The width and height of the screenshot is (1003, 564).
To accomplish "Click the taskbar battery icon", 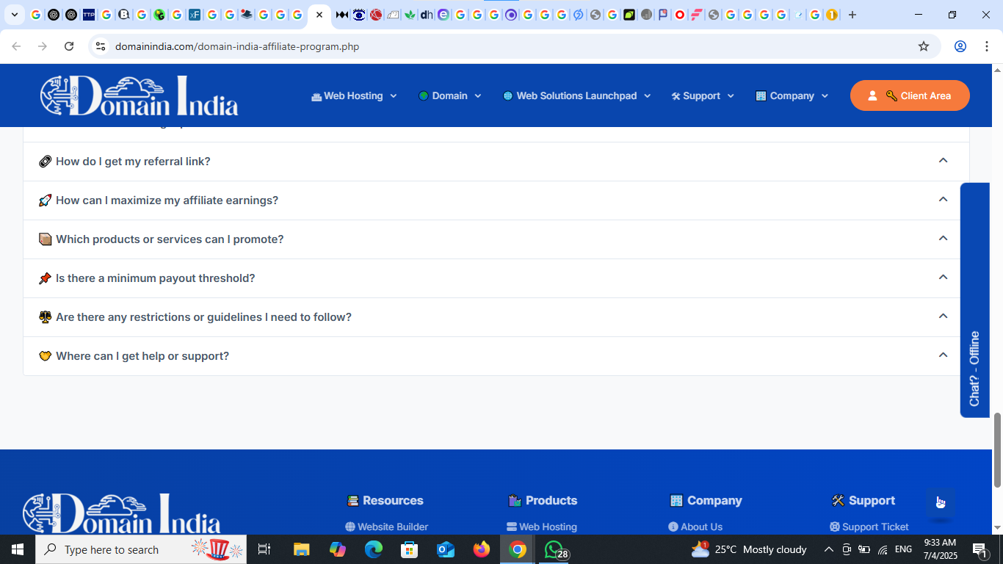I will [864, 549].
